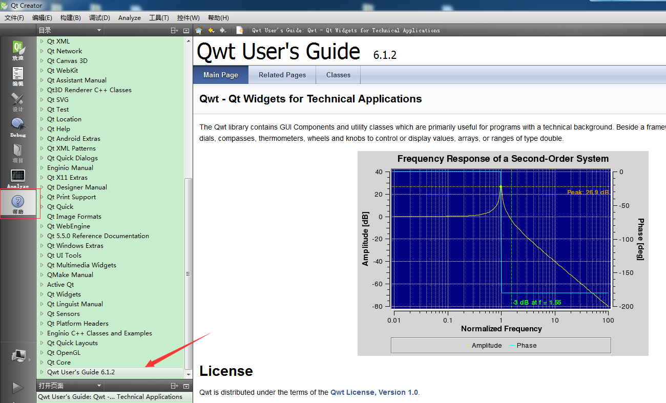This screenshot has width=666, height=403.
Task: Switch to the Related Pages tab
Action: click(282, 75)
